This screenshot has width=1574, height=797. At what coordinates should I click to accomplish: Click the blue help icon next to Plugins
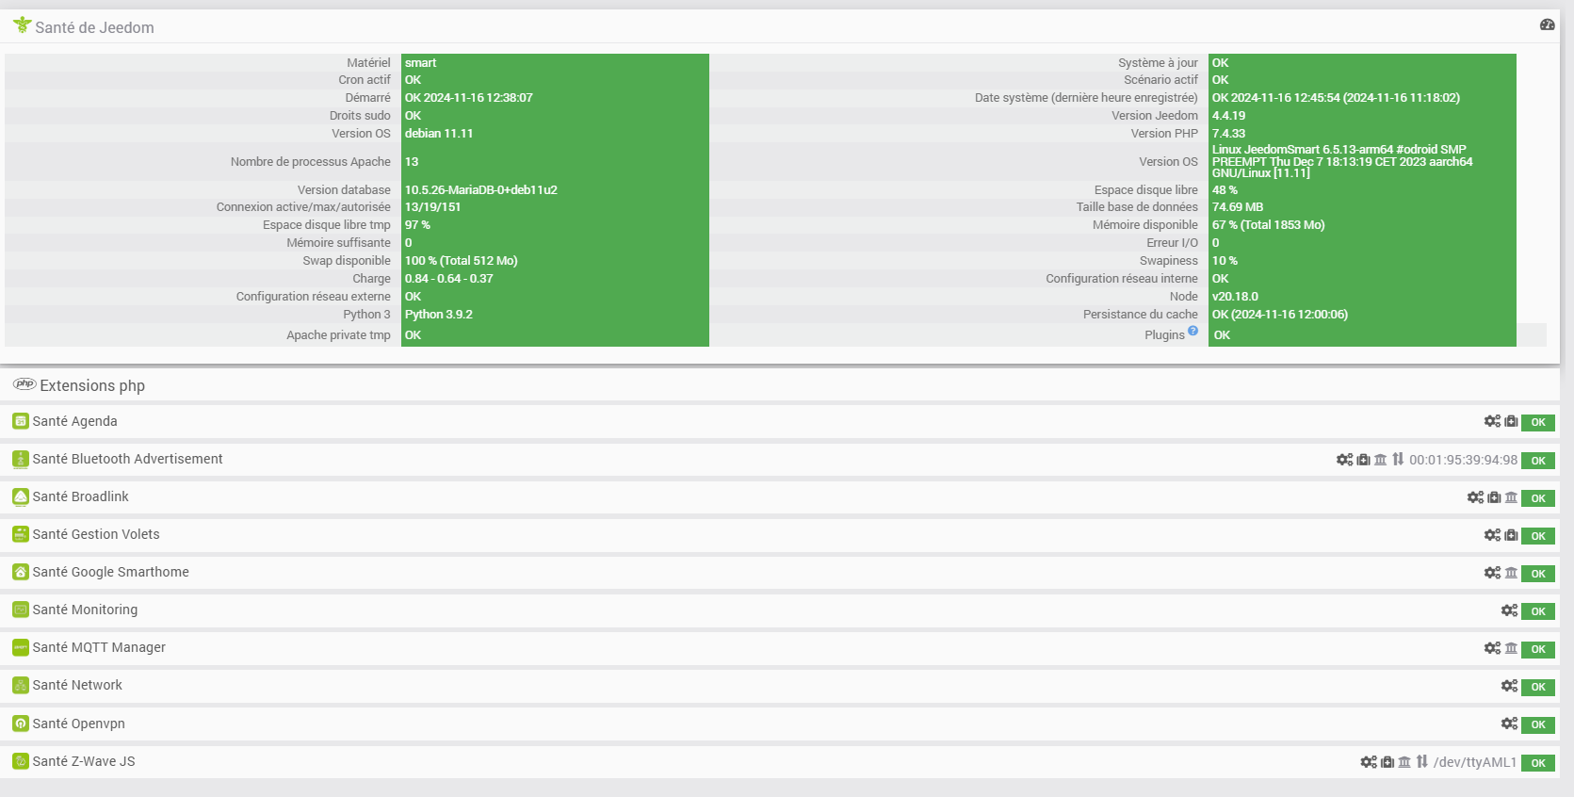[1193, 331]
